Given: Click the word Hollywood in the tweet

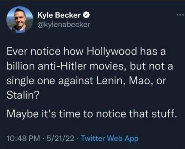Looking at the screenshot, I should (112, 51).
